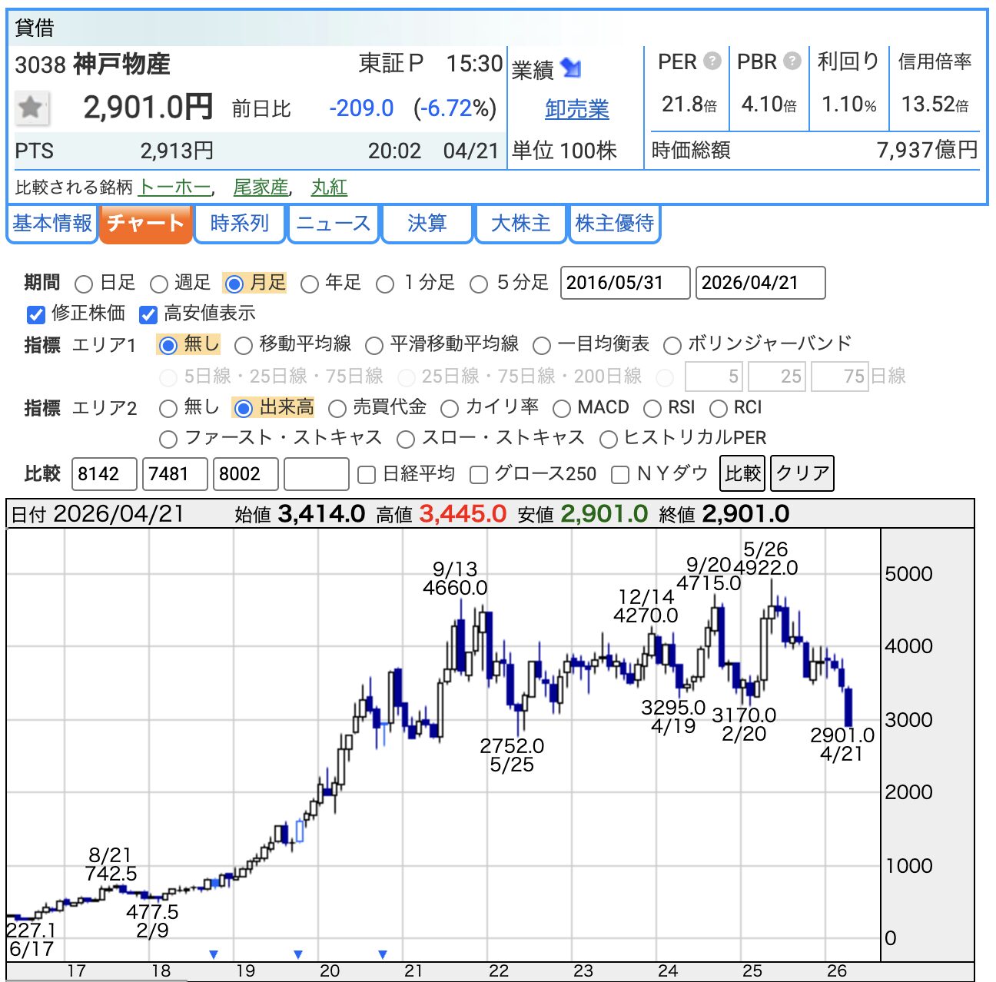Click the PER help question mark icon

coord(712,61)
